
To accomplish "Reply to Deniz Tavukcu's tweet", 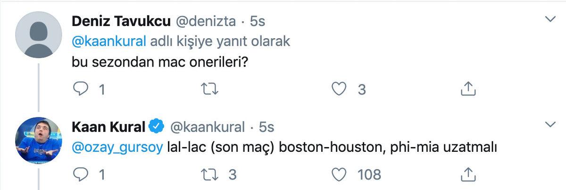I will (x=81, y=89).
